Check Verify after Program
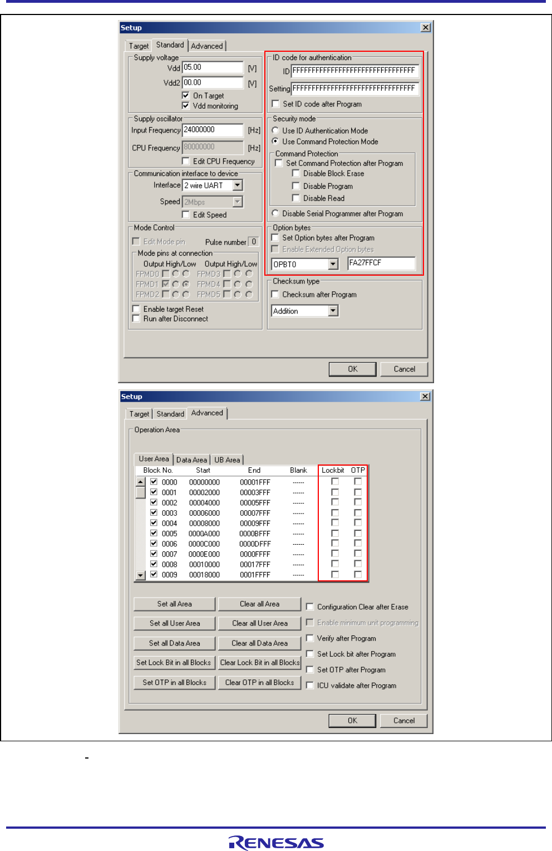Image resolution: width=552 pixels, height=851 pixels. click(x=310, y=638)
